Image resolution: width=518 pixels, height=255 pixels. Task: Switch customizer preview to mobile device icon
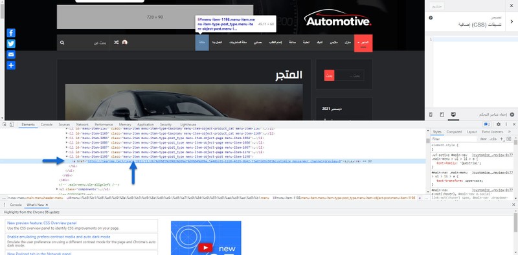(x=431, y=115)
